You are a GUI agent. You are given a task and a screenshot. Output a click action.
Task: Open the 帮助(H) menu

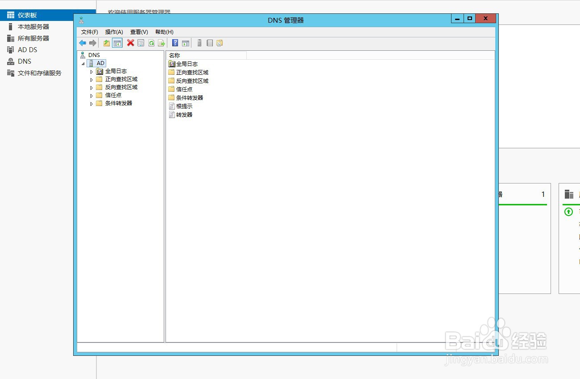coord(164,32)
